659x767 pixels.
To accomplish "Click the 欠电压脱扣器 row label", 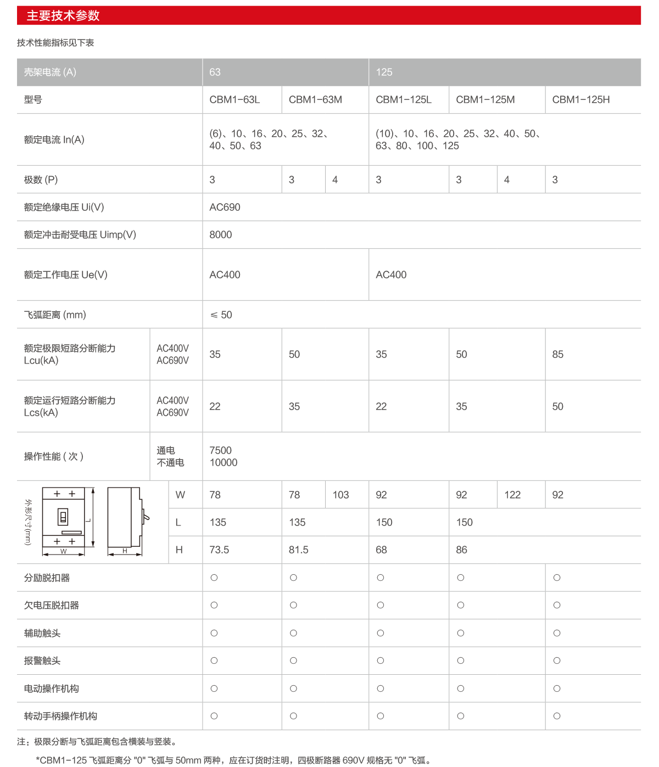I will 52,605.
